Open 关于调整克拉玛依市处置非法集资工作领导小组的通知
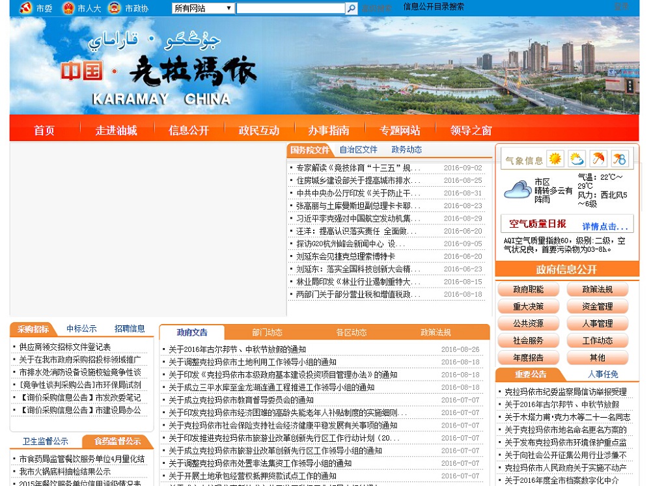The width and height of the screenshot is (651, 486). 260,463
